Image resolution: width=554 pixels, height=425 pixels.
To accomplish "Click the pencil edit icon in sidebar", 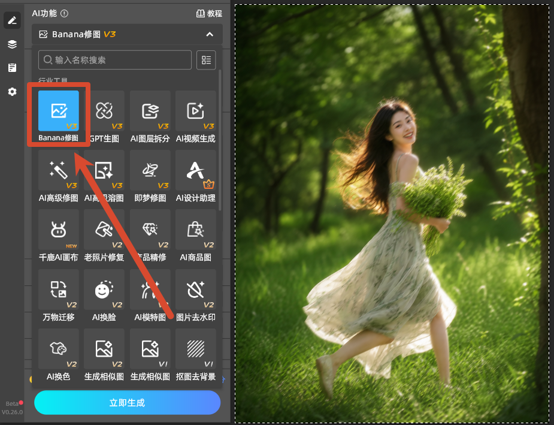I will click(x=13, y=20).
